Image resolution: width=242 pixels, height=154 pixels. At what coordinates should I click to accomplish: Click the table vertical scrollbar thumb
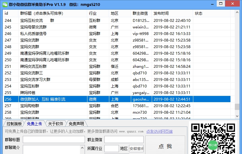point(237,107)
